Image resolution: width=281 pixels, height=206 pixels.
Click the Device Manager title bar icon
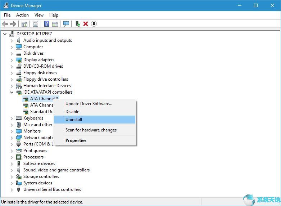(x=6, y=5)
